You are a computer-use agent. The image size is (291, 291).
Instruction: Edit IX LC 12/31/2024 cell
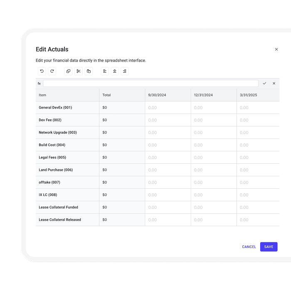[214, 195]
